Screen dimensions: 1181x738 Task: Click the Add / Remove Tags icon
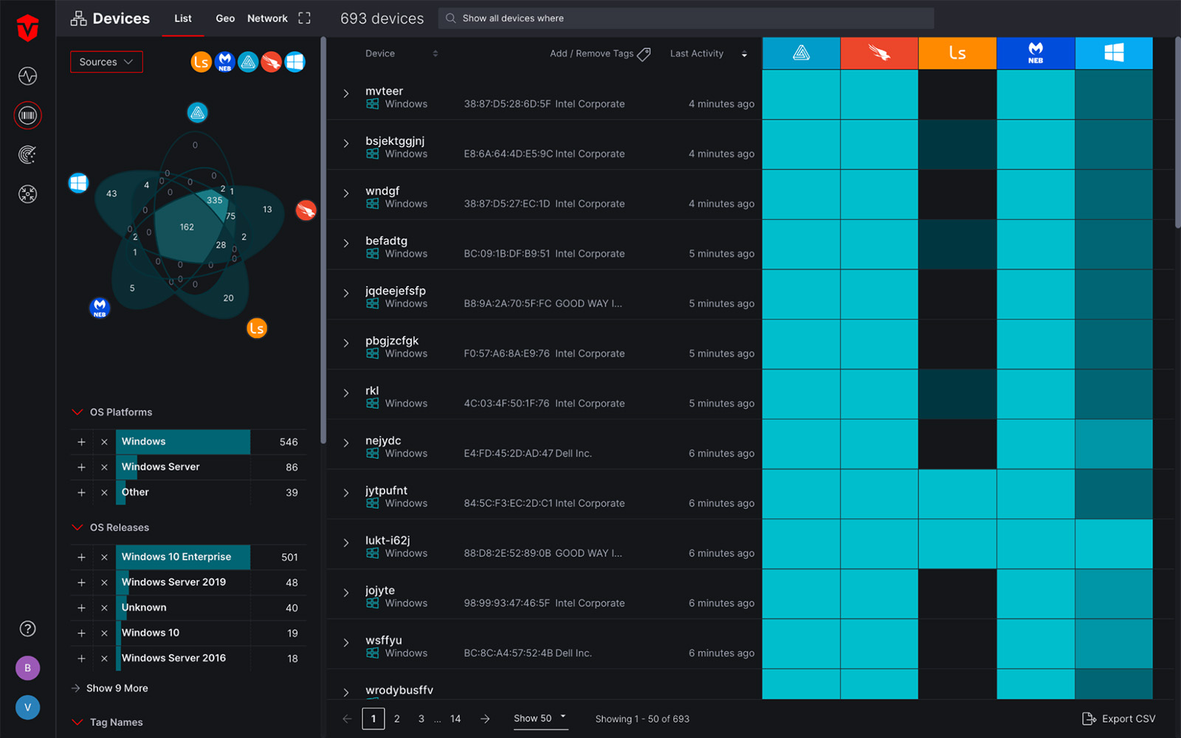pyautogui.click(x=644, y=54)
